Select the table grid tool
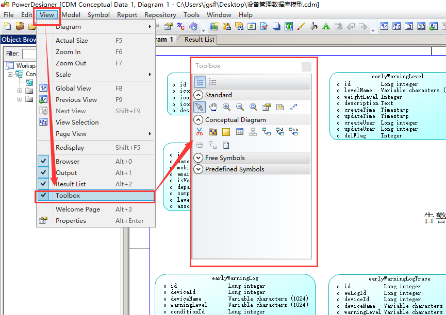This screenshot has width=446, height=315. click(x=240, y=132)
